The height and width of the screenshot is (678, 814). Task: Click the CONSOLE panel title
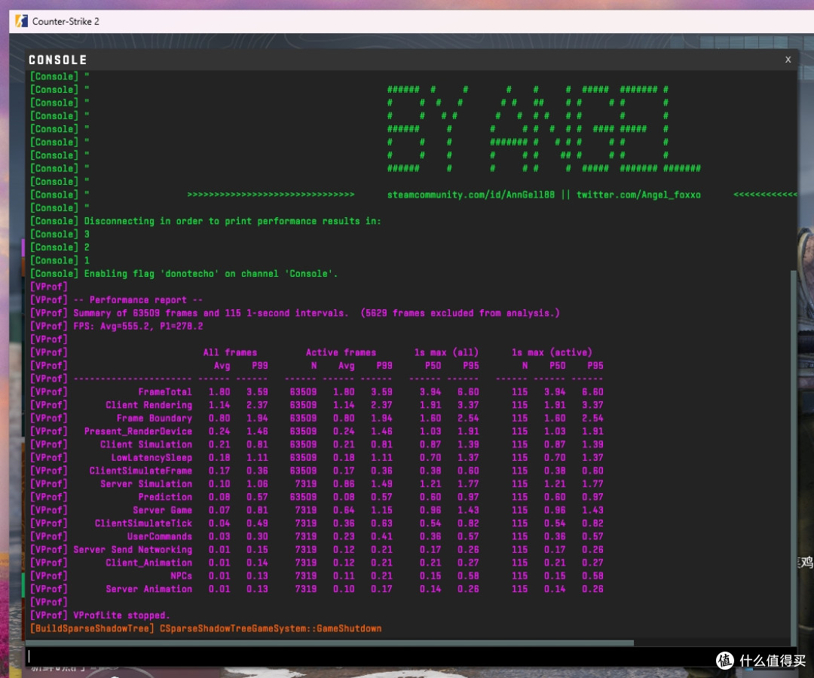[x=57, y=60]
